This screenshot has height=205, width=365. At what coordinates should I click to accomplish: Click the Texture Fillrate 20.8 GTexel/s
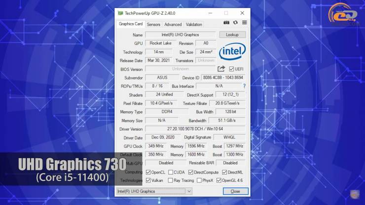227,103
